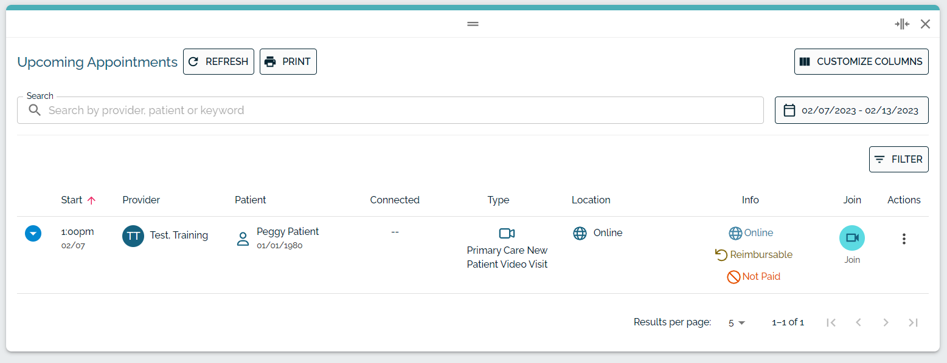Open the results per page dropdown
947x363 pixels.
[x=737, y=323]
